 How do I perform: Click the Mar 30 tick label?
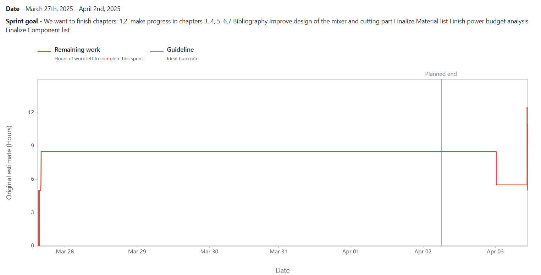(210, 252)
